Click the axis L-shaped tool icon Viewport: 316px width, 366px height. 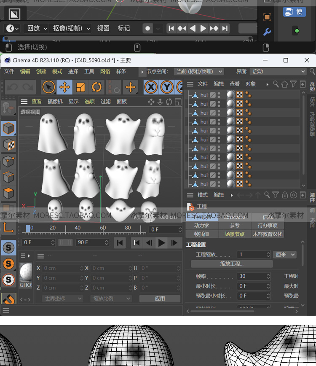coord(8,227)
